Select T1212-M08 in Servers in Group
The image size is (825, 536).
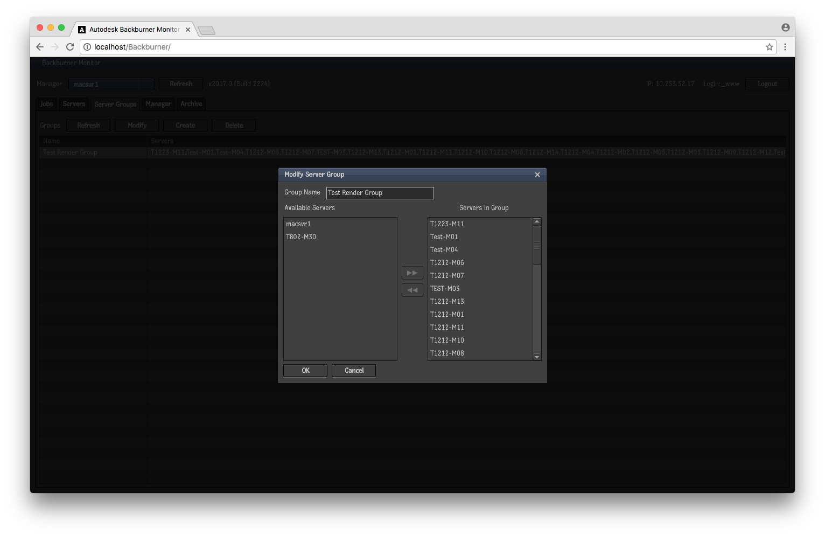click(480, 353)
